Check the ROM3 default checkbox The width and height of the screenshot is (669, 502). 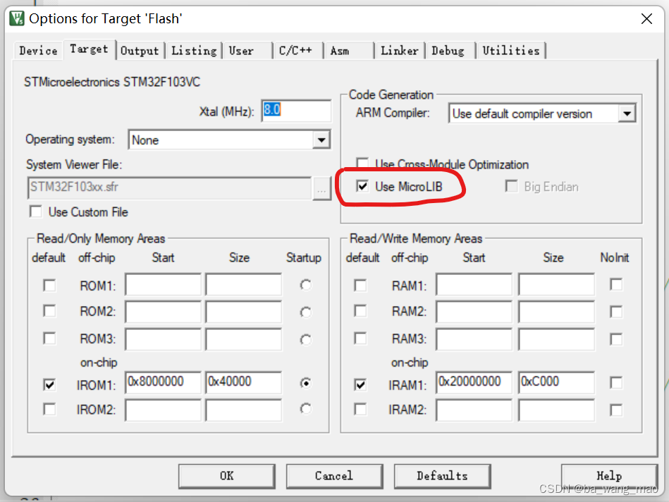49,338
